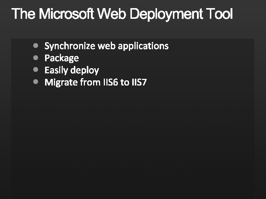Click the IIS7 text in last bullet
The height and width of the screenshot is (199, 266).
pos(139,82)
